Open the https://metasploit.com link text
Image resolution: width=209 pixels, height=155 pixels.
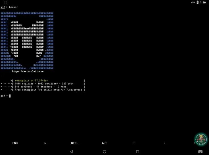28,71
